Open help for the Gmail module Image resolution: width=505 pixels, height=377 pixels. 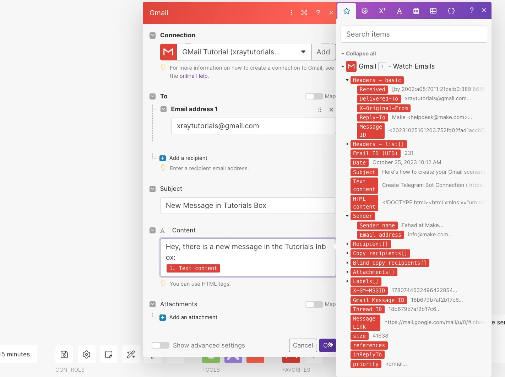click(x=318, y=13)
